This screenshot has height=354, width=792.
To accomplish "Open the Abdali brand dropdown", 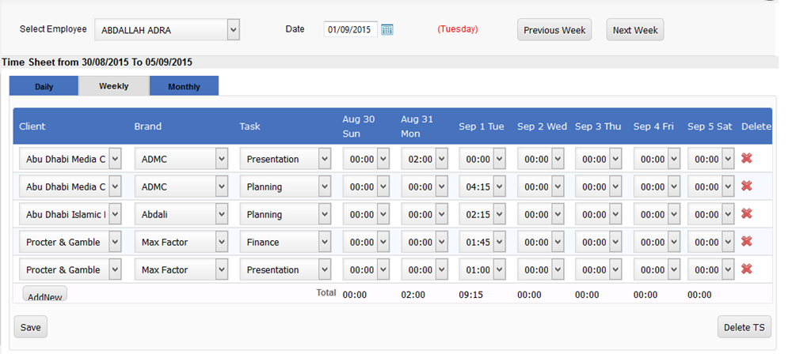I will click(x=181, y=214).
